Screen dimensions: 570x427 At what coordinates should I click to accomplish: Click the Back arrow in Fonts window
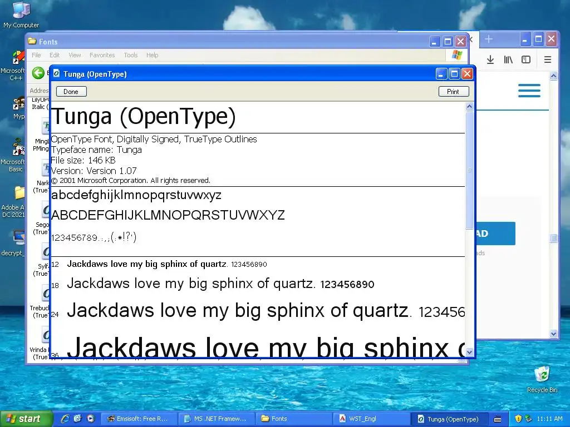(38, 73)
